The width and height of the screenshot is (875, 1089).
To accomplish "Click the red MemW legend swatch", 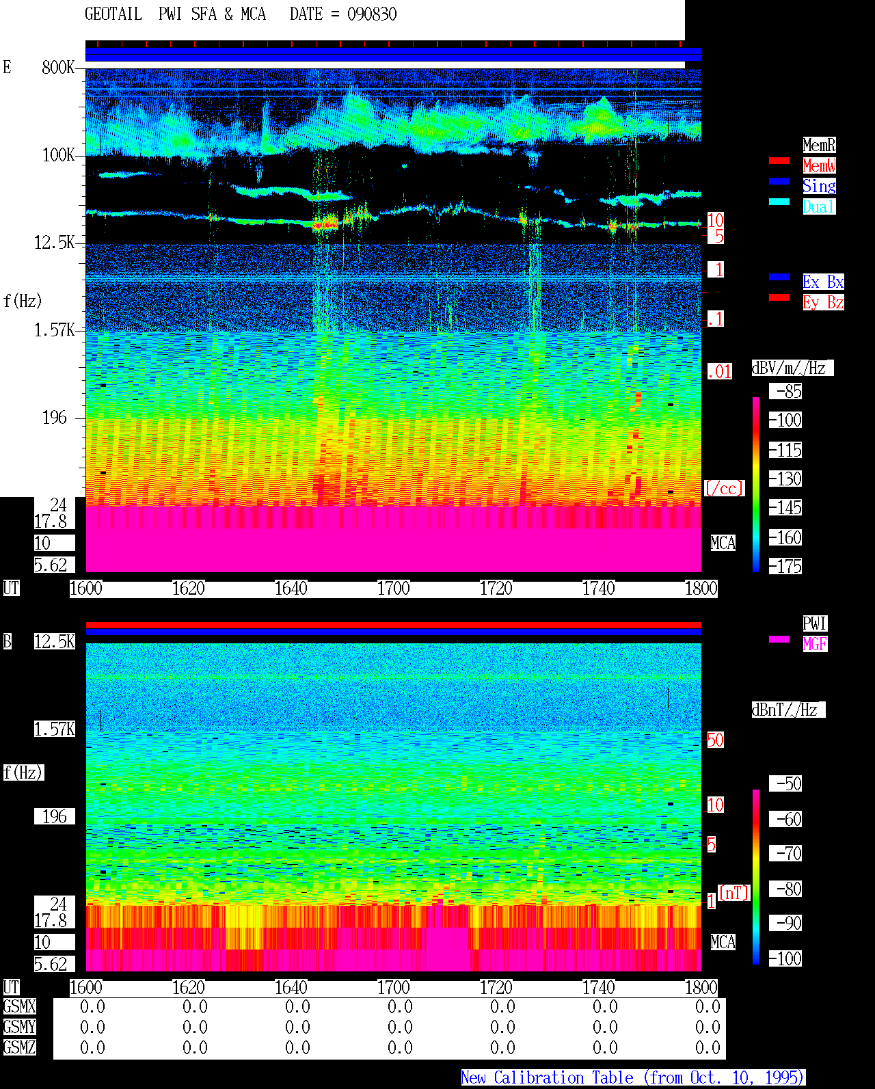I will click(x=779, y=161).
